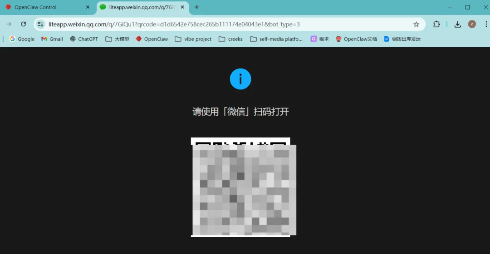The width and height of the screenshot is (490, 254).
Task: Click the blue info circle icon
Action: tap(240, 79)
